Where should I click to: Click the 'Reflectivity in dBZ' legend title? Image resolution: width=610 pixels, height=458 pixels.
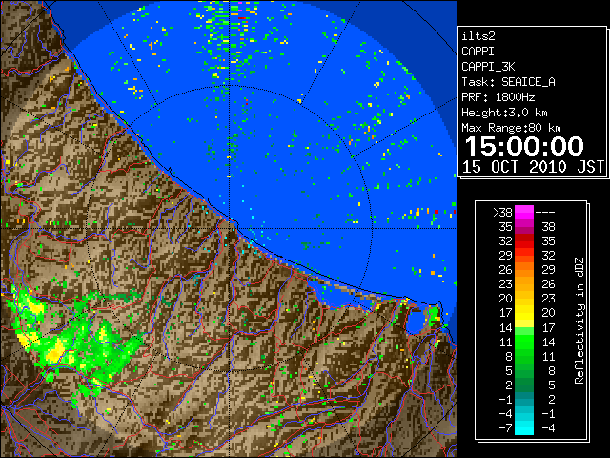(579, 321)
